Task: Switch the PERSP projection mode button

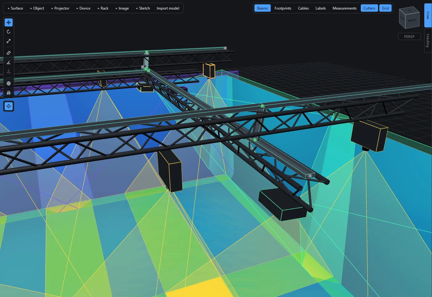Action: [x=409, y=37]
